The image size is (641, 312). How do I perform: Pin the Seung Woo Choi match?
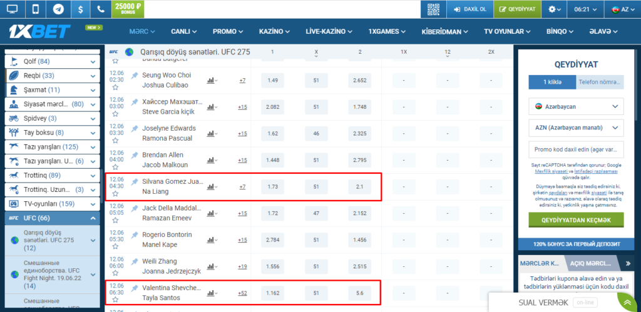[135, 76]
